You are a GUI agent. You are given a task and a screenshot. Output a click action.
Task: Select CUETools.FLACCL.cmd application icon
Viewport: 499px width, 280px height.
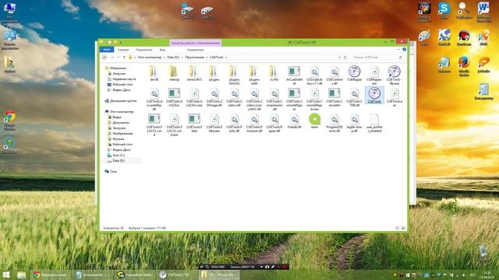[154, 124]
